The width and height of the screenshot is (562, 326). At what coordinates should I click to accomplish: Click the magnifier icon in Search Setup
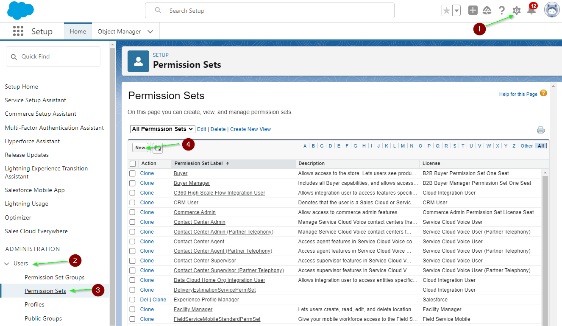[x=158, y=10]
